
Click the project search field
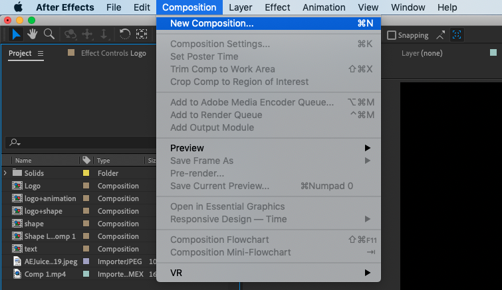pyautogui.click(x=80, y=143)
